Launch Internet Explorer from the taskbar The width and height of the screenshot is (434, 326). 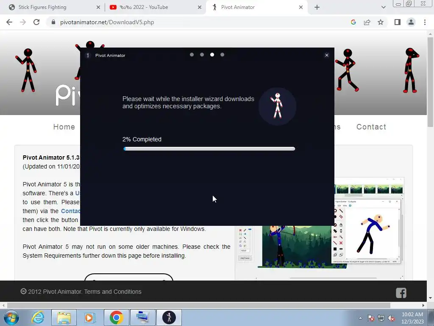point(38,318)
